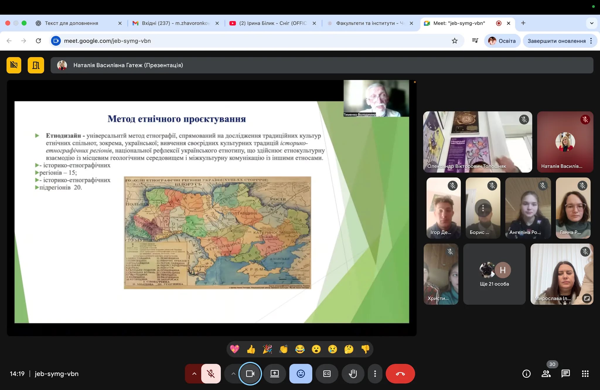This screenshot has width=600, height=390.
Task: Click the yellow unpin presentation icon
Action: click(14, 65)
